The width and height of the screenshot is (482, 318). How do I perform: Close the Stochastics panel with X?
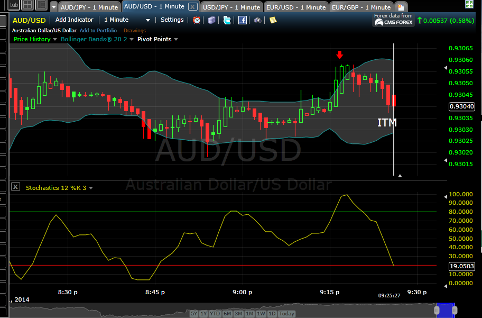(x=16, y=187)
